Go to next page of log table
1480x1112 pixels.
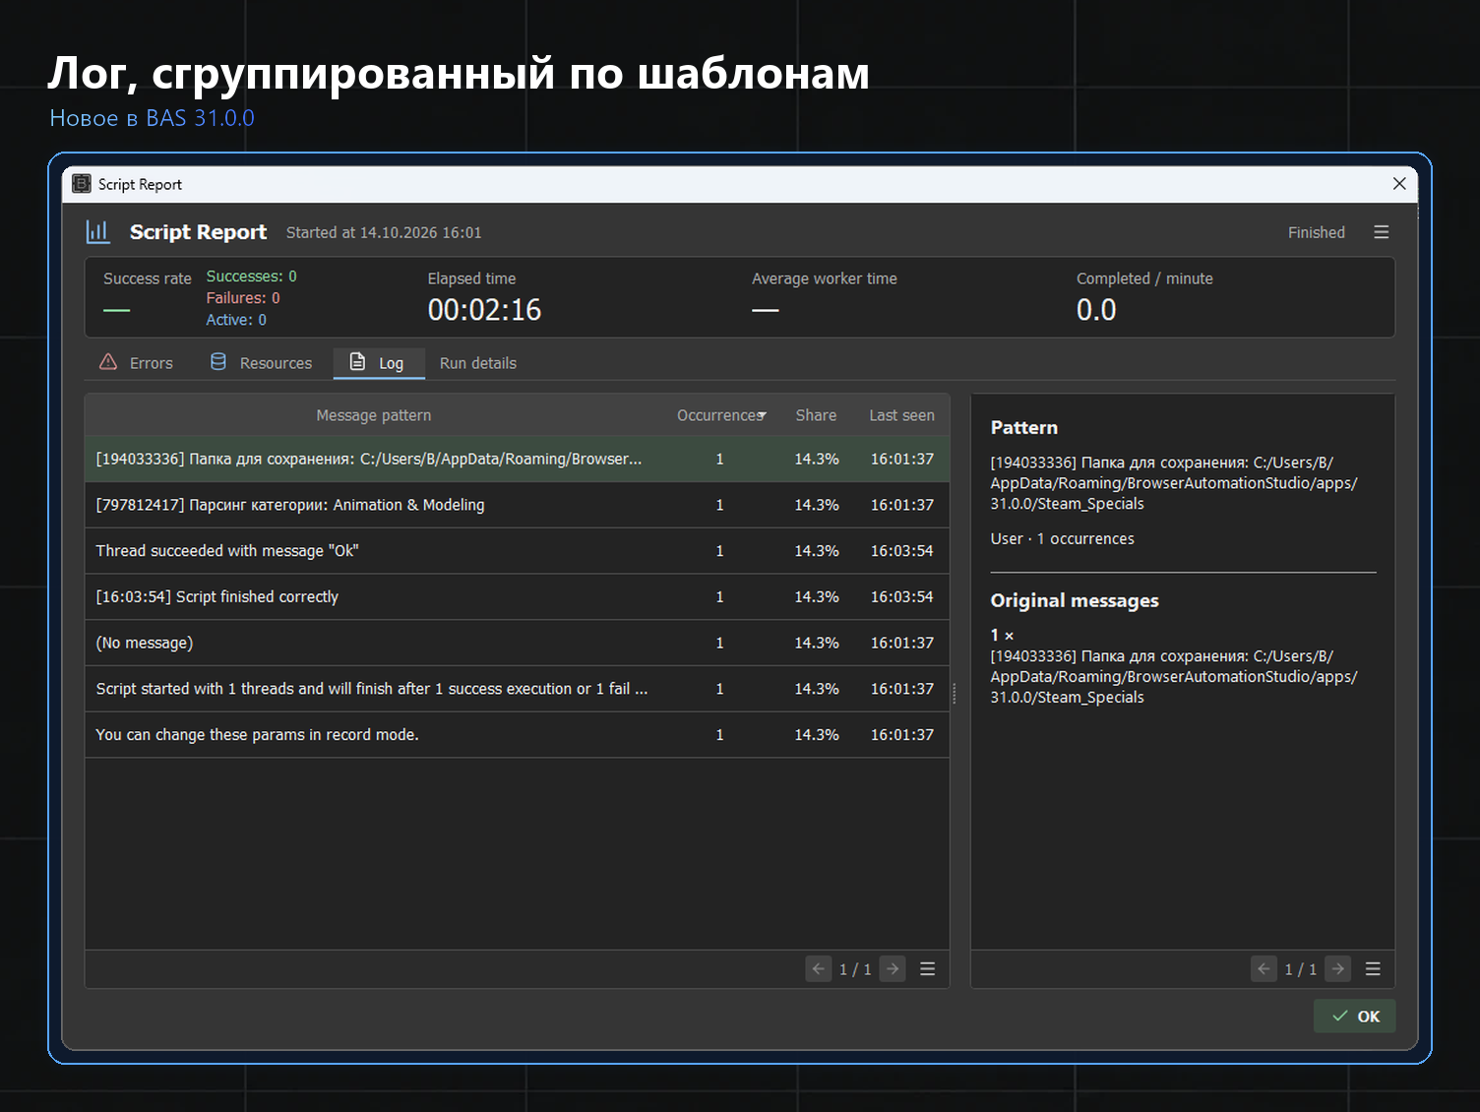[x=893, y=969]
